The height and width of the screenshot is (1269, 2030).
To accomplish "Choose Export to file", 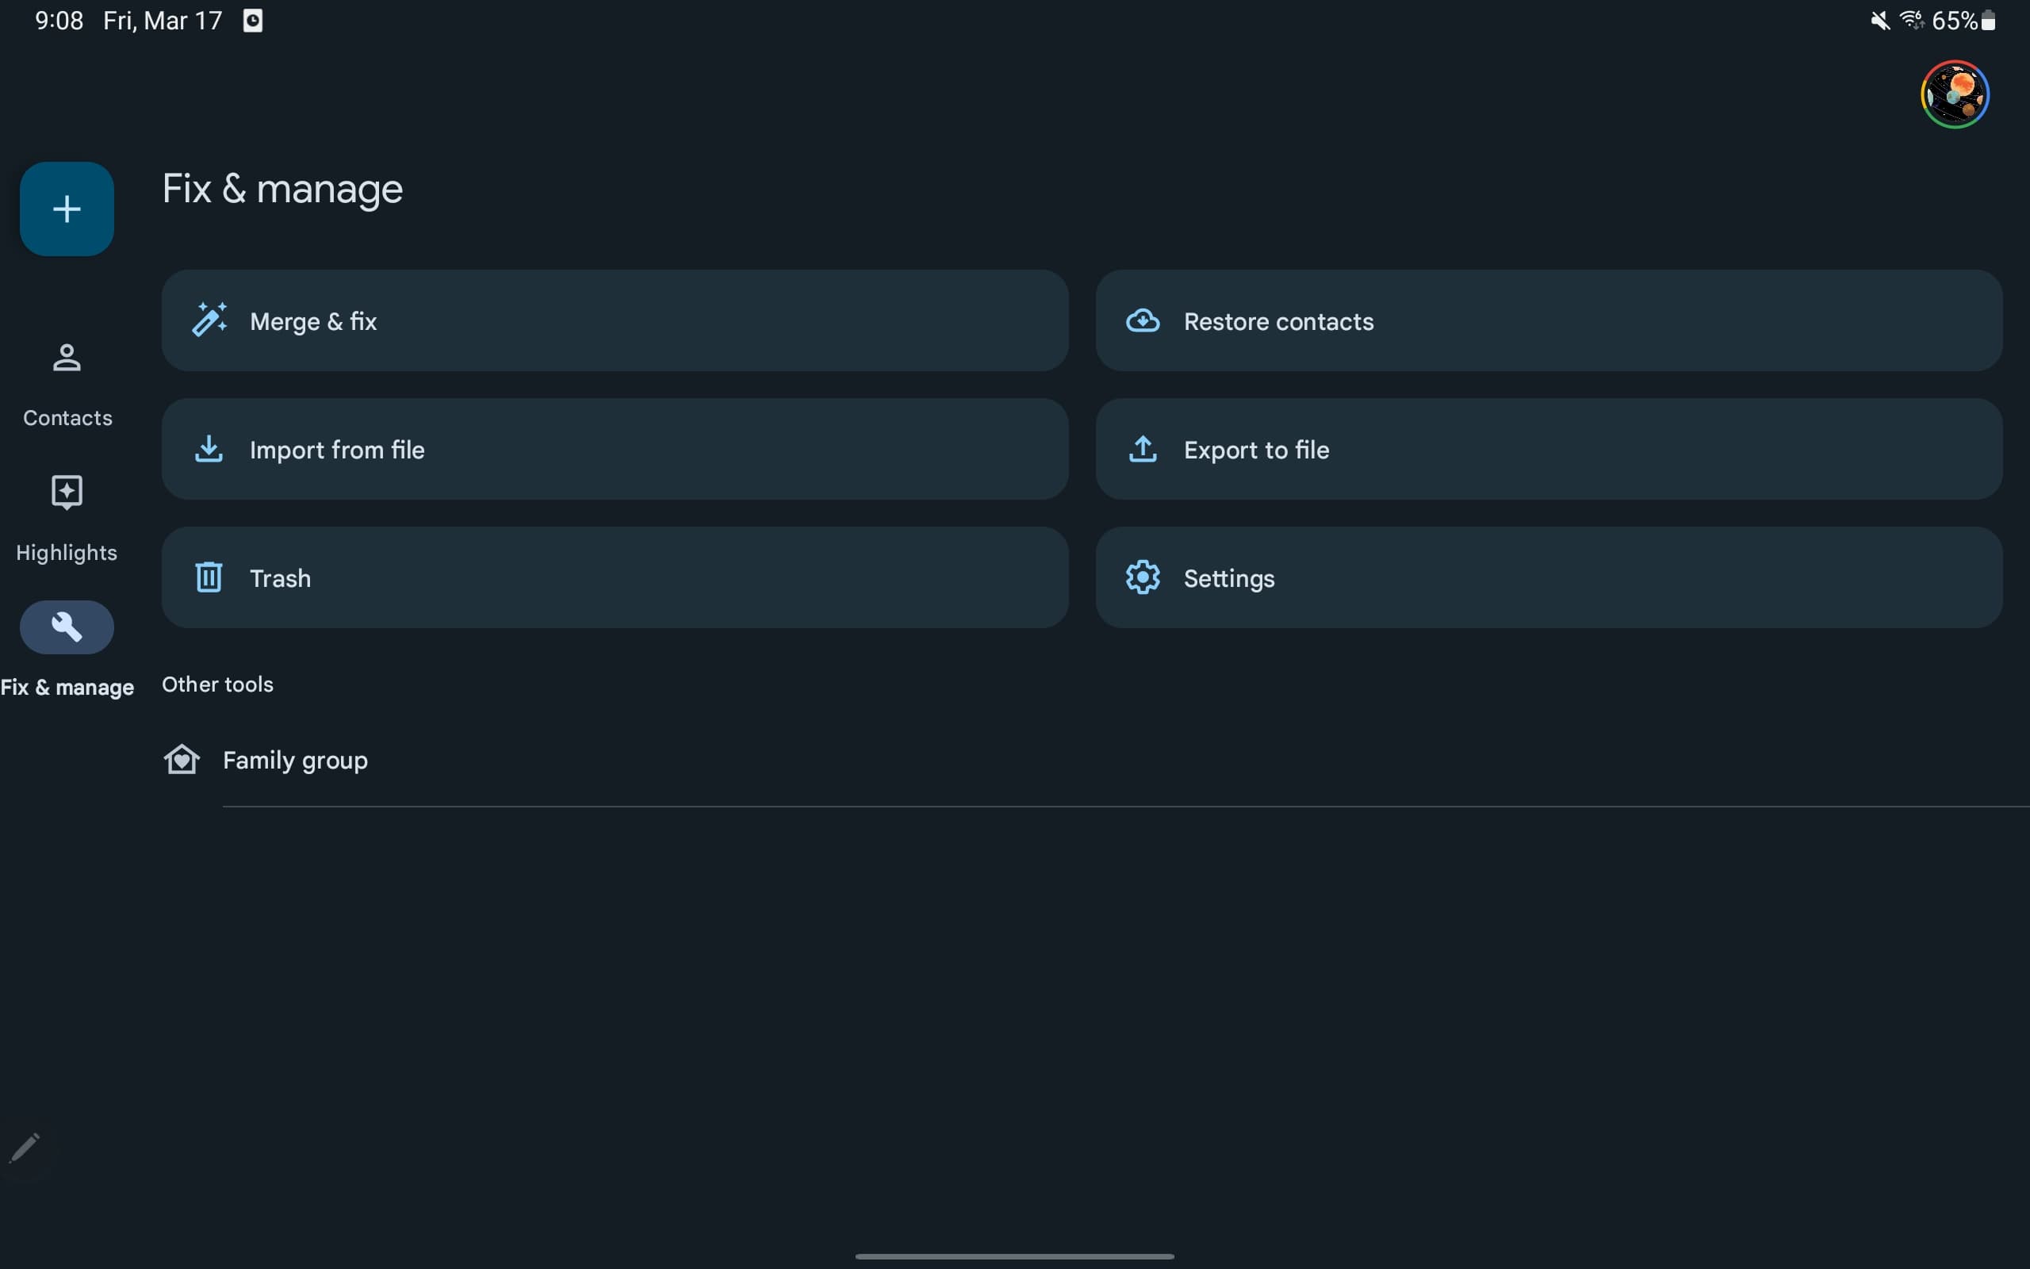I will point(1548,449).
